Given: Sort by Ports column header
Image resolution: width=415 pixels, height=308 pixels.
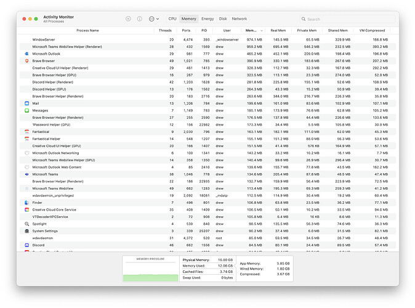Looking at the screenshot, I should [x=186, y=30].
